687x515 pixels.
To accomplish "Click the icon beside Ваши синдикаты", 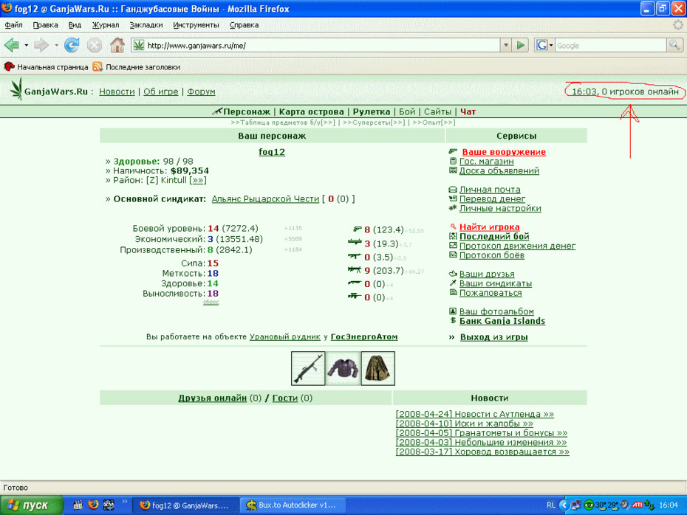I will point(453,283).
